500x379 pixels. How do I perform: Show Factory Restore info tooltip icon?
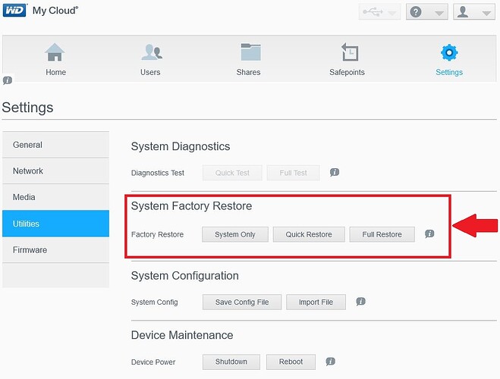point(429,233)
